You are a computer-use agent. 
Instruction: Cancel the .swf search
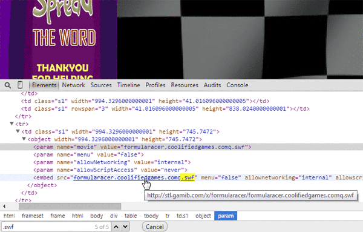coord(154,227)
